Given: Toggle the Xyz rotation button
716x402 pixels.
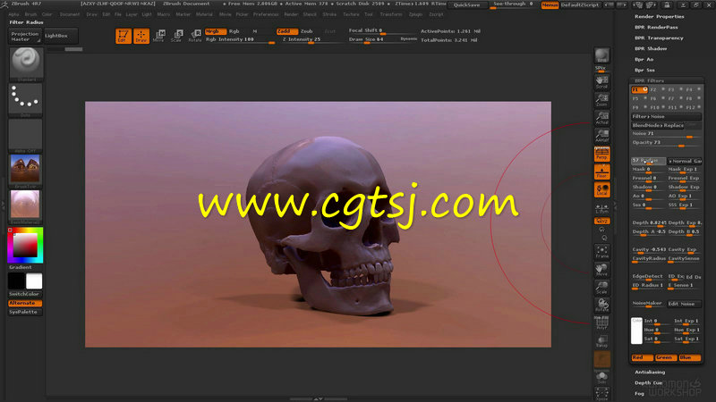Looking at the screenshot, I should coord(601,221).
